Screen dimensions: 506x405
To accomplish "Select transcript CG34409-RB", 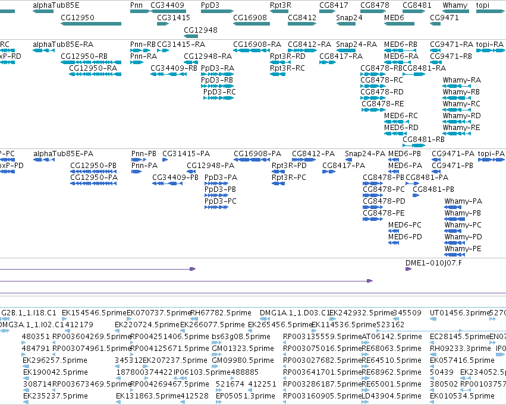I will (x=174, y=68).
